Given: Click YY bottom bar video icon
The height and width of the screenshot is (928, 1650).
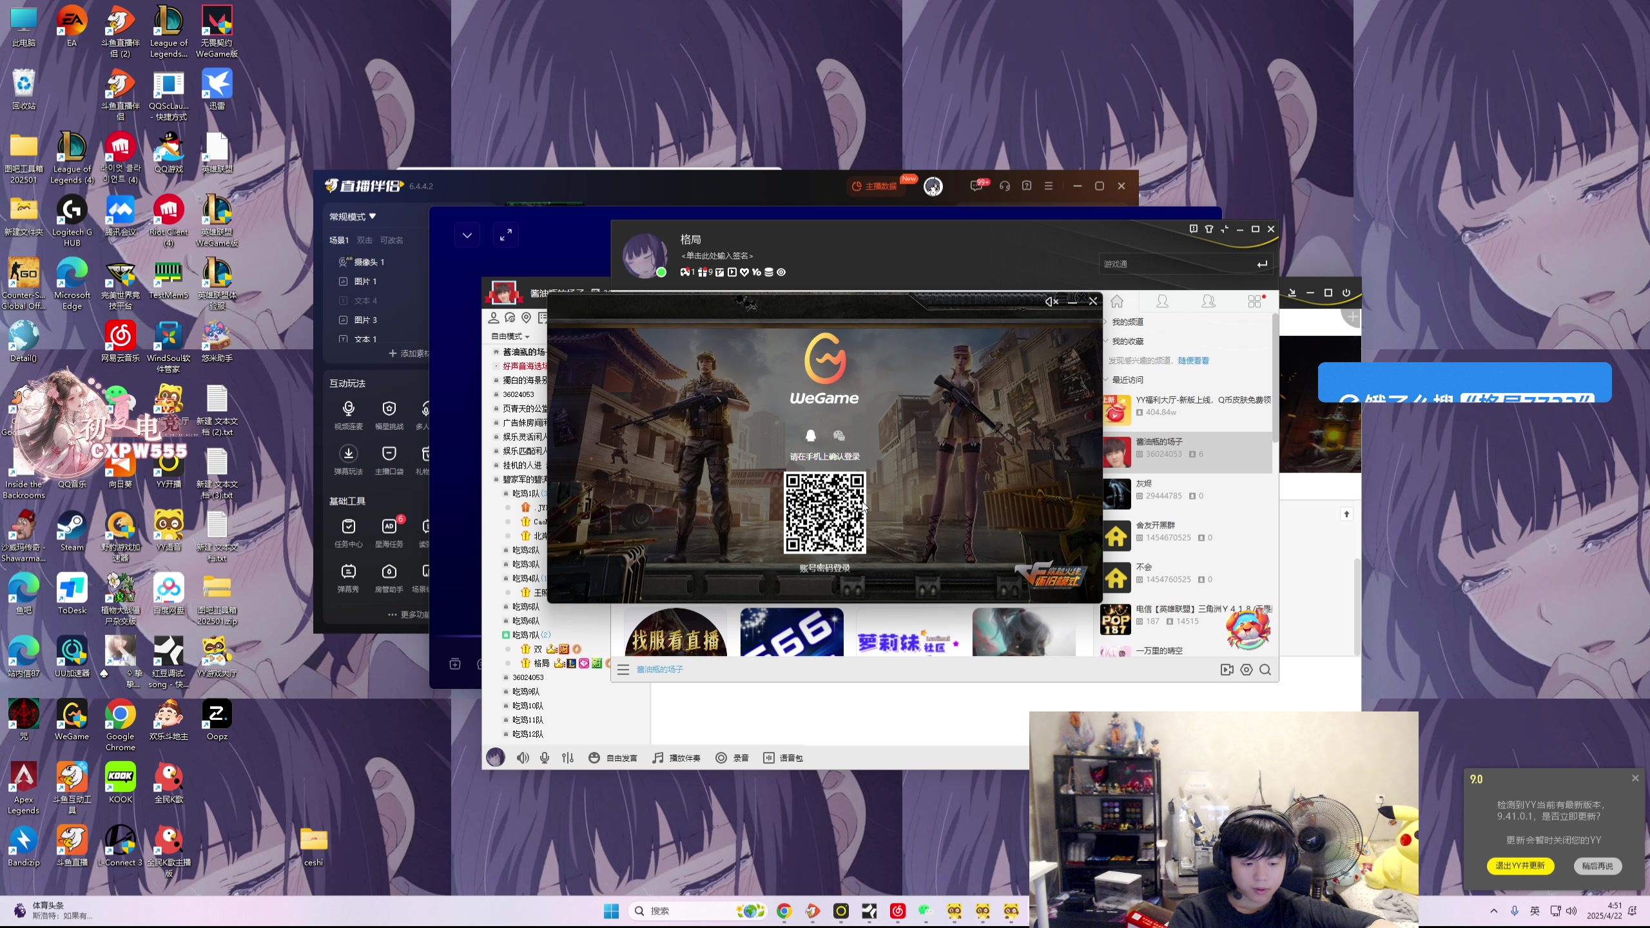Looking at the screenshot, I should click(1227, 670).
